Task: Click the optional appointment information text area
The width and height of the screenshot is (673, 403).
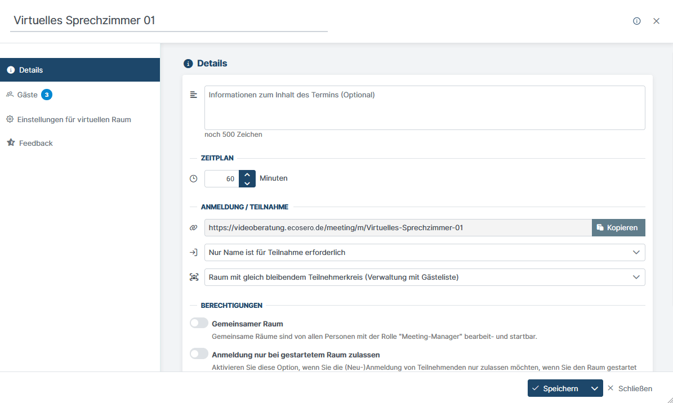Action: click(x=425, y=108)
